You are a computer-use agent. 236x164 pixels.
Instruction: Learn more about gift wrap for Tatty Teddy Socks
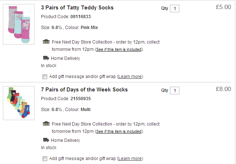click(x=130, y=77)
